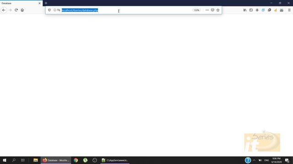Open tracking protection shield icon

coord(49,10)
